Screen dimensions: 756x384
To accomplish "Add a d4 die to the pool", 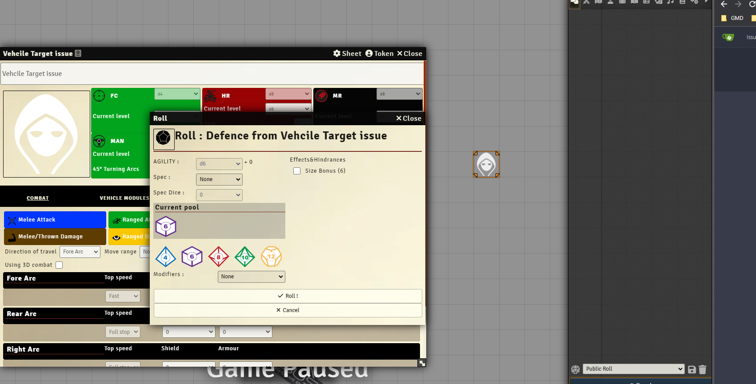I will pyautogui.click(x=165, y=257).
